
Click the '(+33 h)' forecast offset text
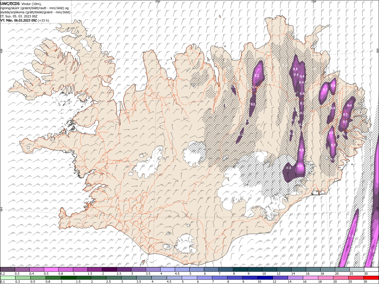[x=43, y=20]
